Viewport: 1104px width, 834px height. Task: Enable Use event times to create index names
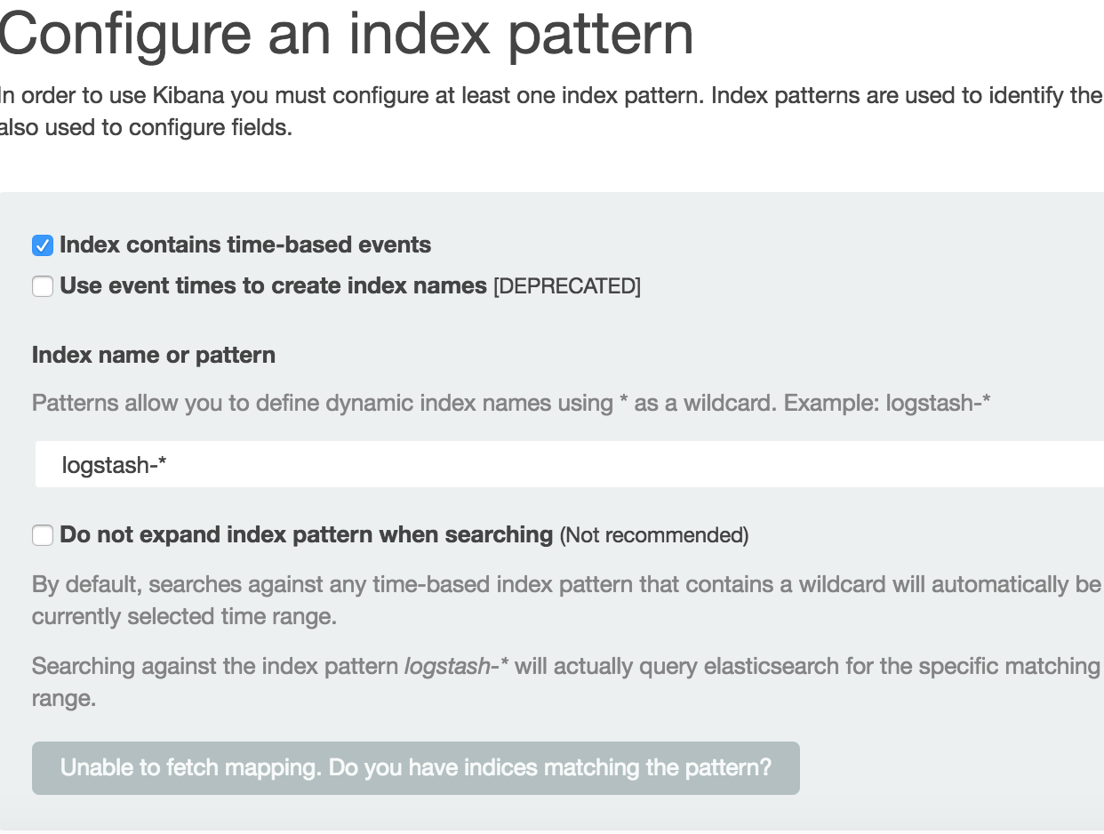42,286
